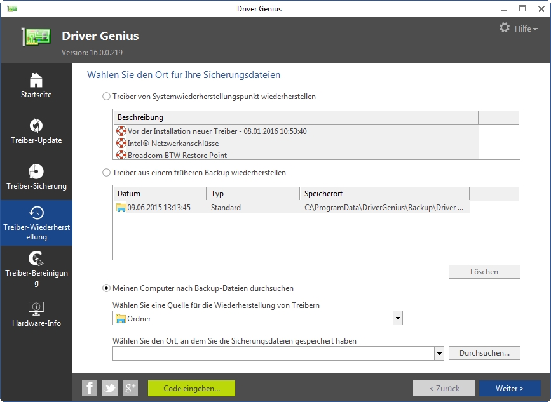Open the Startseite home icon
Viewport: 551px width, 402px height.
click(x=35, y=81)
